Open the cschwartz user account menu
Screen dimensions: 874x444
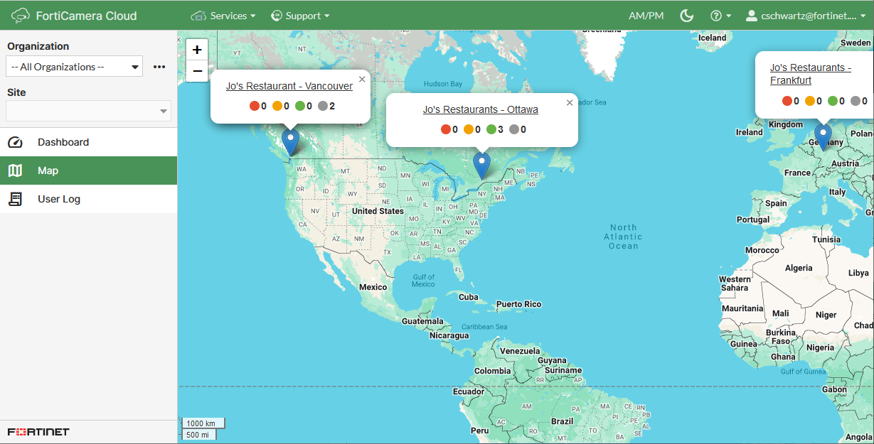point(806,16)
